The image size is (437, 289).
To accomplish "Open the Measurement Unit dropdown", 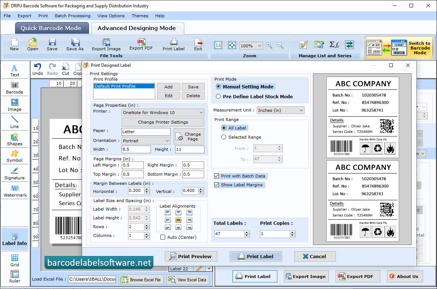I will 280,110.
